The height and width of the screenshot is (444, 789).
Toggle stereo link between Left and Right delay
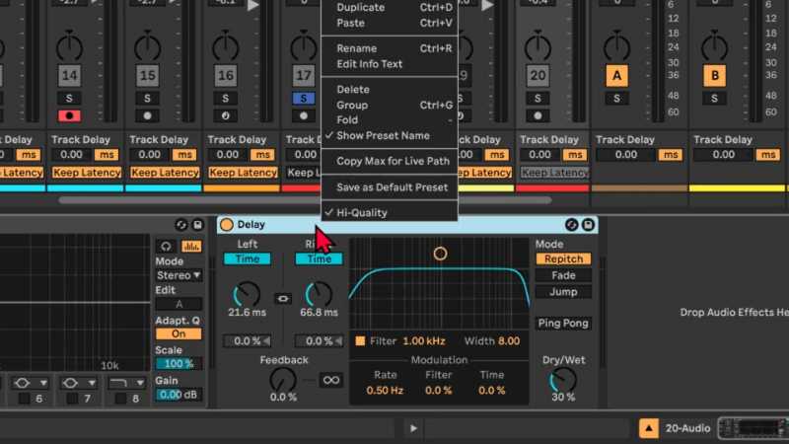pos(283,299)
